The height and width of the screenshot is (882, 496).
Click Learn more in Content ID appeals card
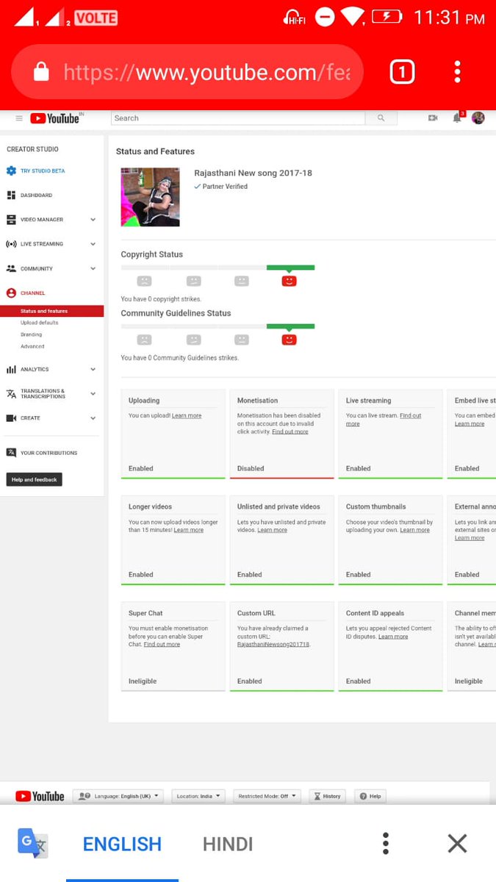click(x=393, y=637)
